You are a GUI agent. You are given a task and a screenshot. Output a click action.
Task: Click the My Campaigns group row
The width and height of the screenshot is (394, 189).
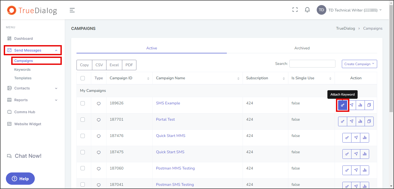pyautogui.click(x=227, y=90)
